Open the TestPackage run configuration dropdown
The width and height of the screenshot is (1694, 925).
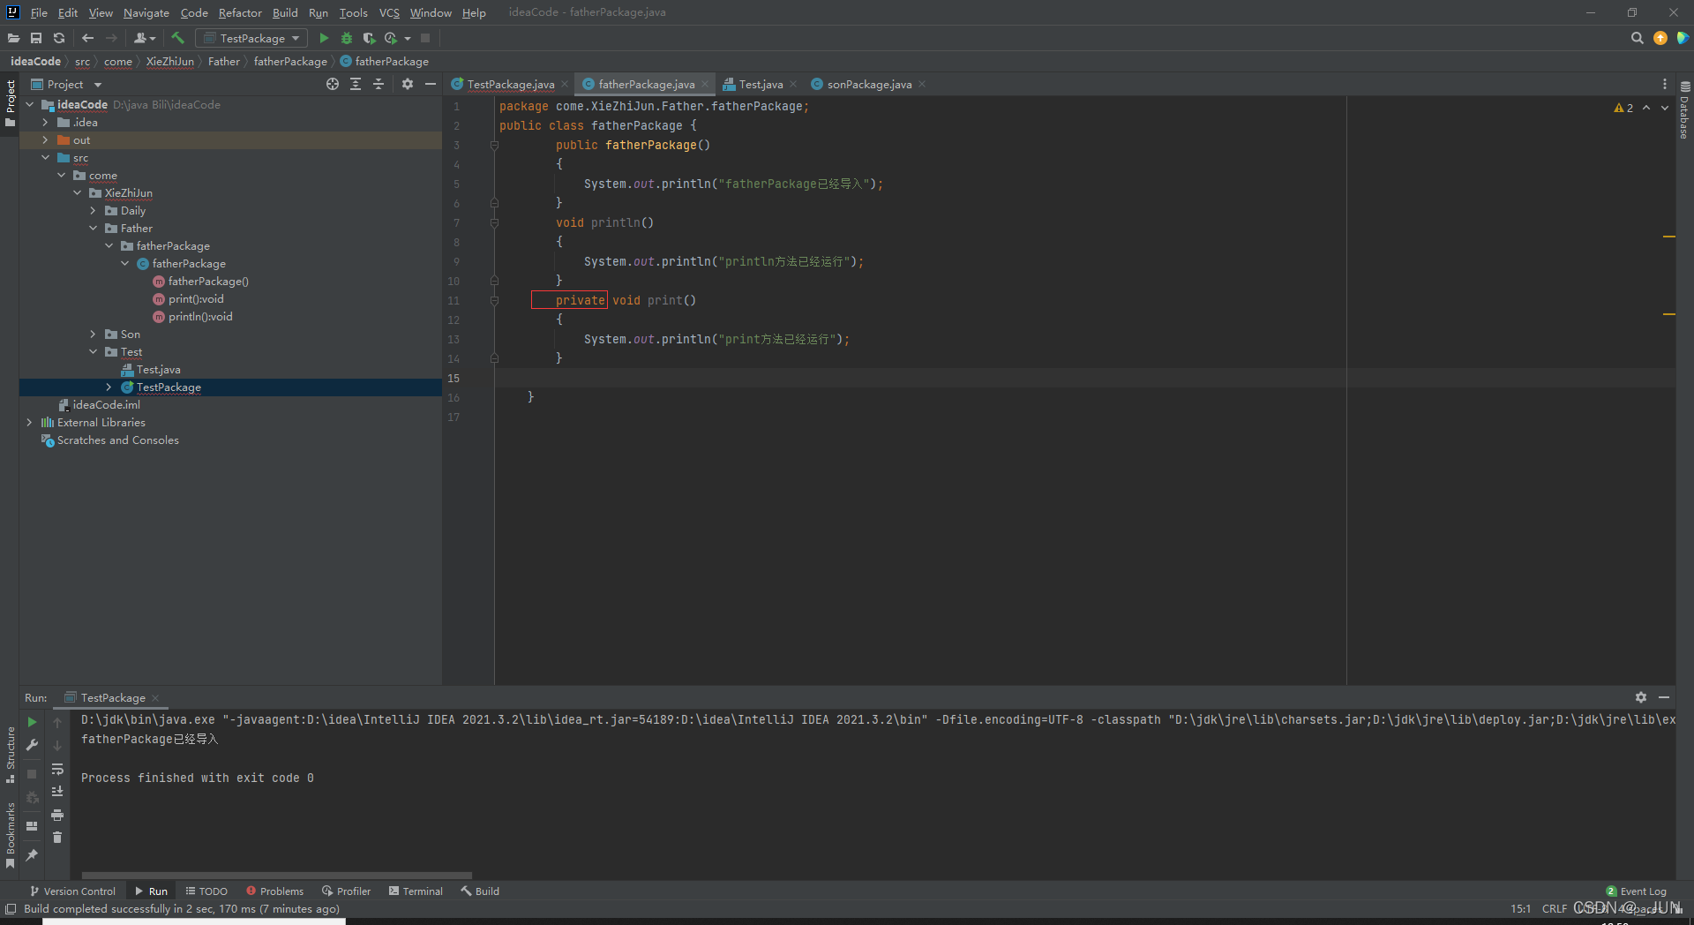click(252, 38)
